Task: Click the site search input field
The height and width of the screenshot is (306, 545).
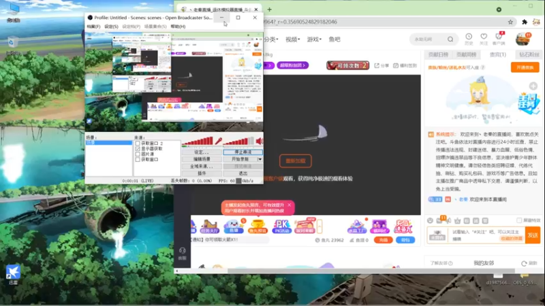Action: pos(429,39)
